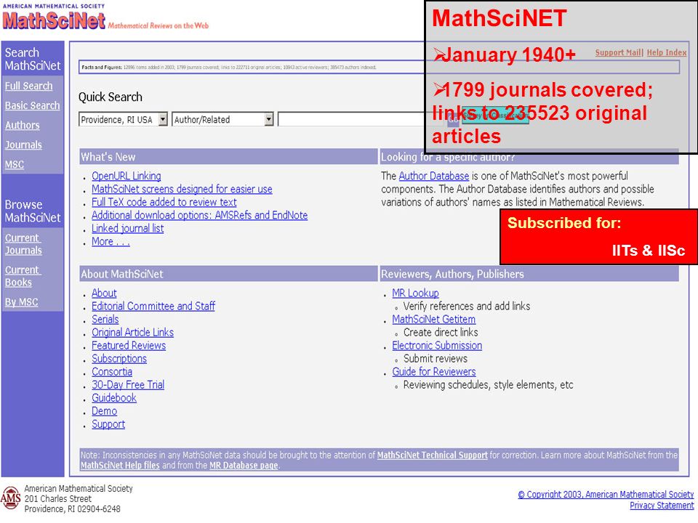Browse Current Books in the sidebar
Image resolution: width=698 pixels, height=523 pixels.
23,276
